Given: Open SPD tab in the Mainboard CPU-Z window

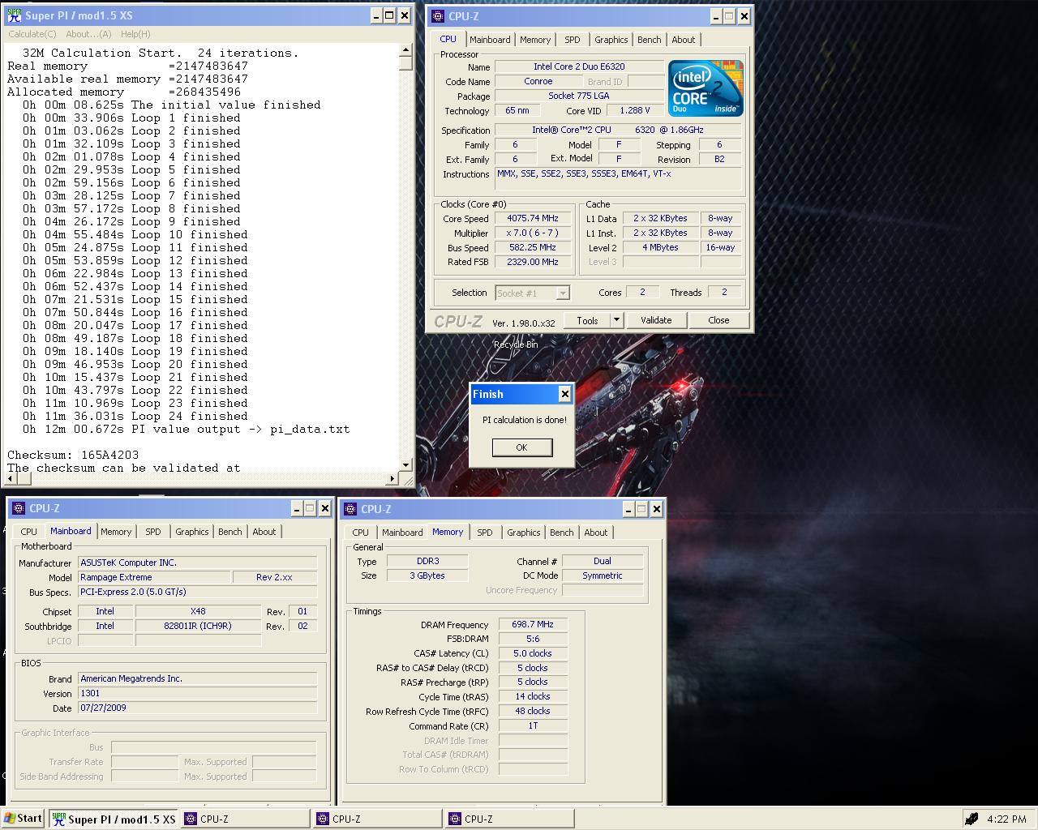Looking at the screenshot, I should click(x=153, y=532).
